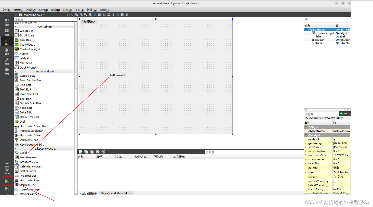Start debugging with the play-bug icon
The image size is (373, 207).
[7, 189]
